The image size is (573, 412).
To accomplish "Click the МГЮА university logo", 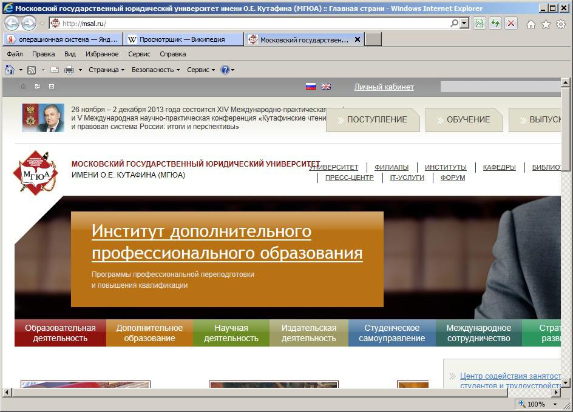I will click(35, 173).
